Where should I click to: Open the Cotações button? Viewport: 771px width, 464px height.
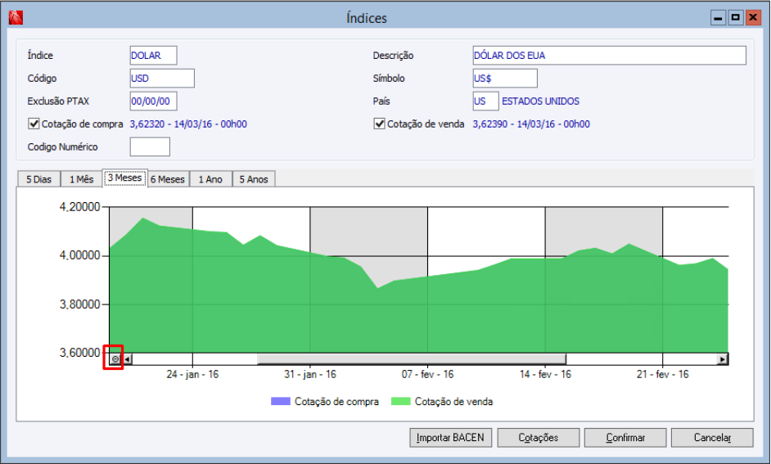539,438
